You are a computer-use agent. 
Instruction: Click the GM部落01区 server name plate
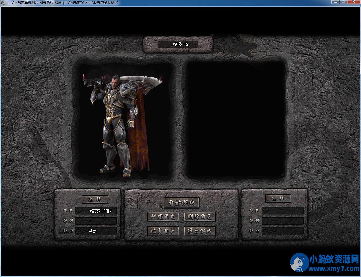click(178, 44)
